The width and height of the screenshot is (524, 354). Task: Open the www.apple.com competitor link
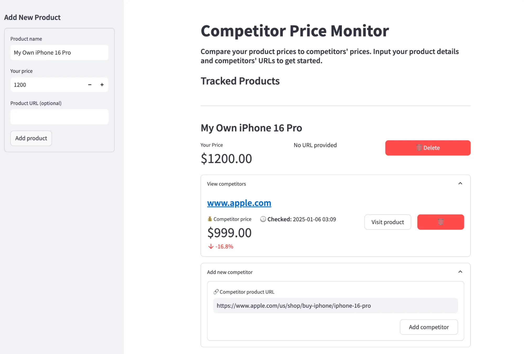coord(239,203)
